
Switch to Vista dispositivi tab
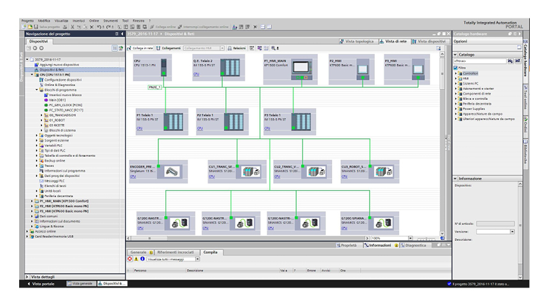point(429,41)
